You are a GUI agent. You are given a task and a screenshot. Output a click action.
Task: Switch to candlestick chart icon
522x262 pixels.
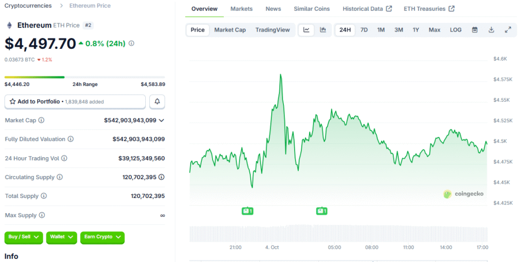coord(323,30)
